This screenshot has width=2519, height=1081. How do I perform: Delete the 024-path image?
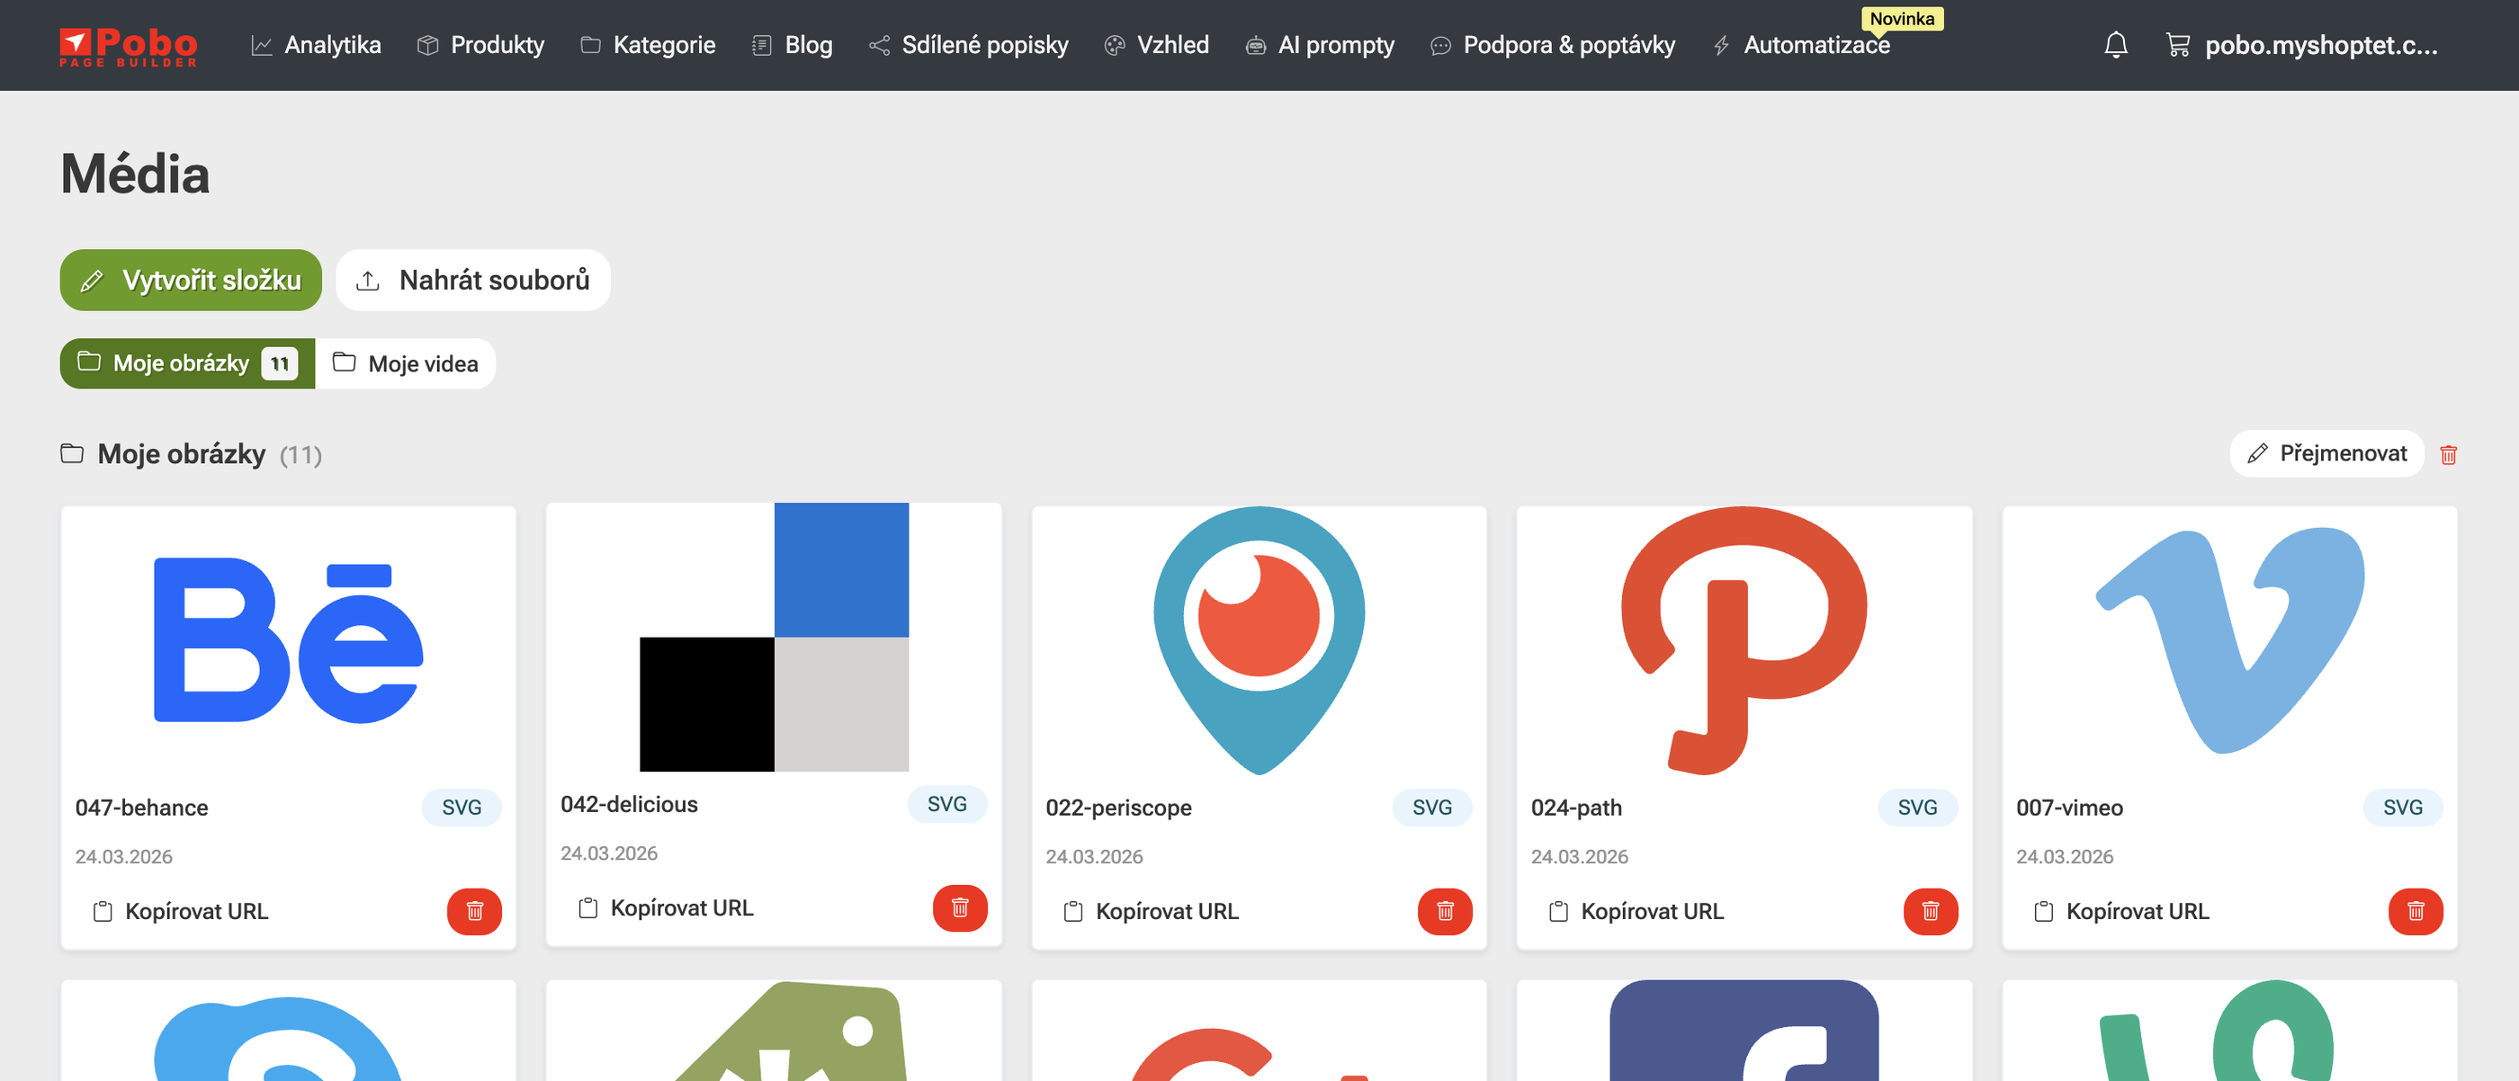1931,912
